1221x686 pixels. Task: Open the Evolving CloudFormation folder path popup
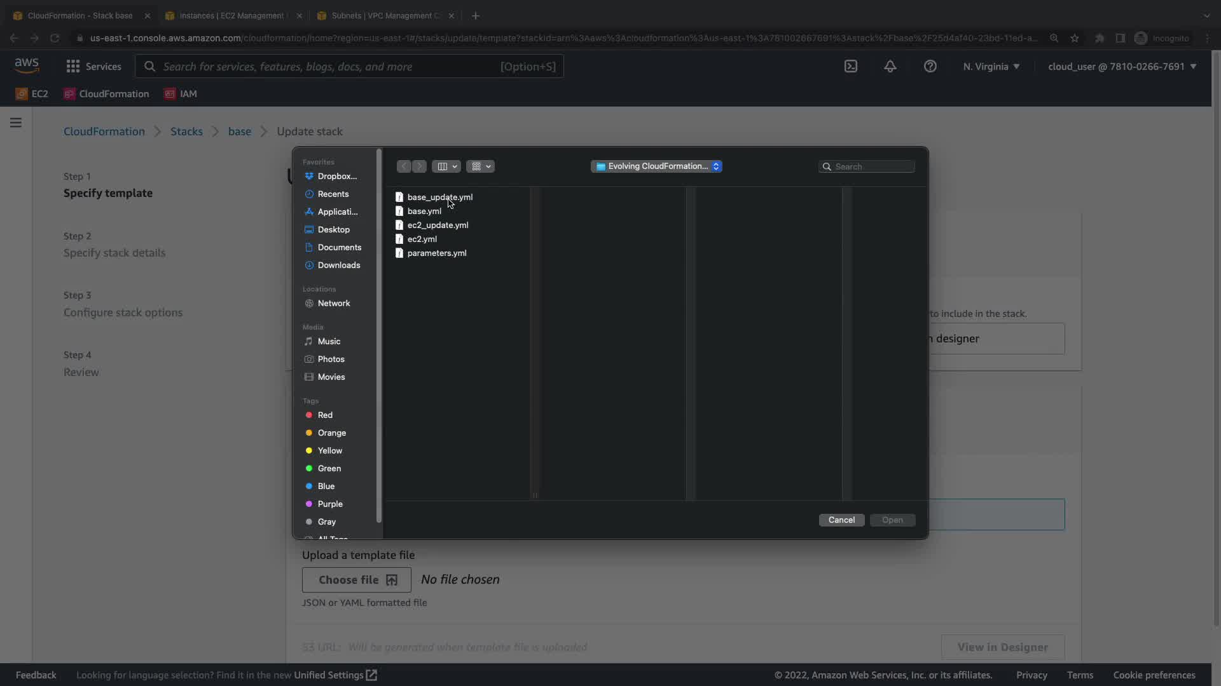pos(656,166)
